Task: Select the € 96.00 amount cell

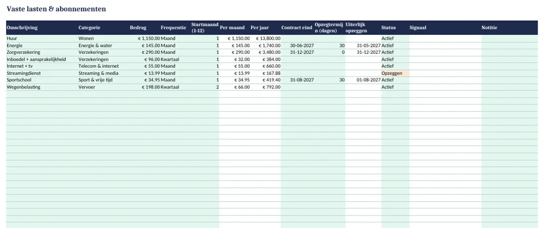Action: click(x=145, y=59)
